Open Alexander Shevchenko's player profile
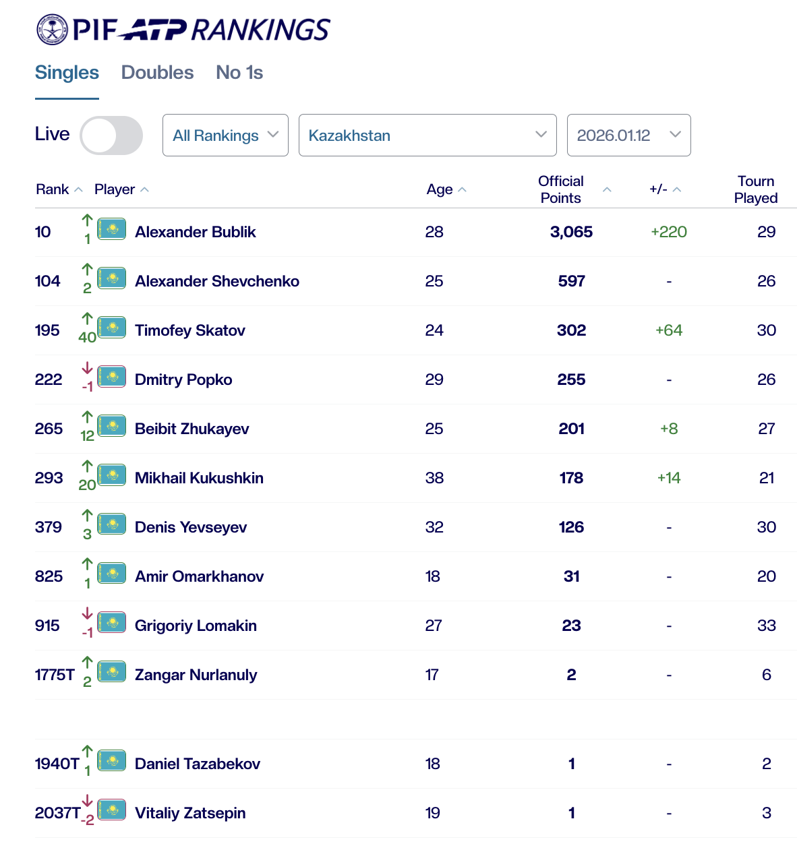797x848 pixels. click(217, 281)
